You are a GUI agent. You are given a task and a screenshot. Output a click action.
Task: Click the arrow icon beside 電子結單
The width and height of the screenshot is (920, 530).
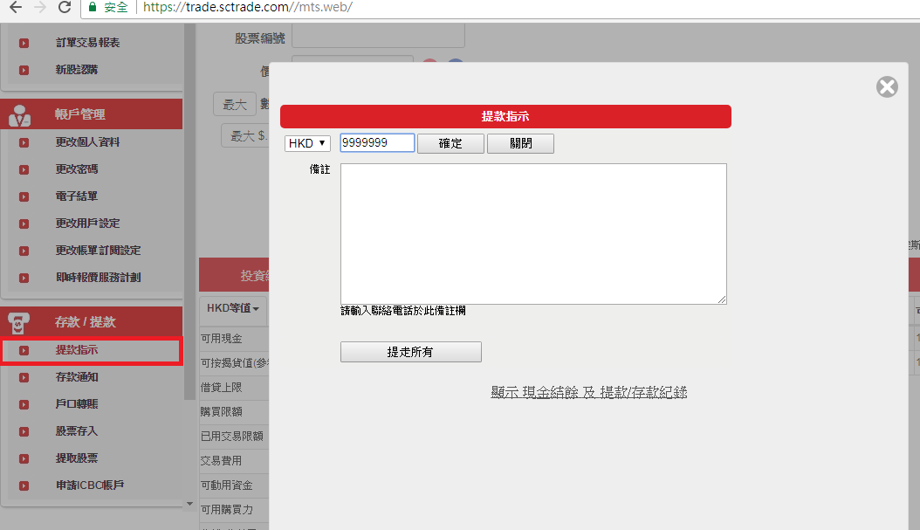[x=24, y=196]
